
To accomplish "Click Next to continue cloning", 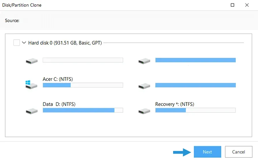I will coord(207,152).
